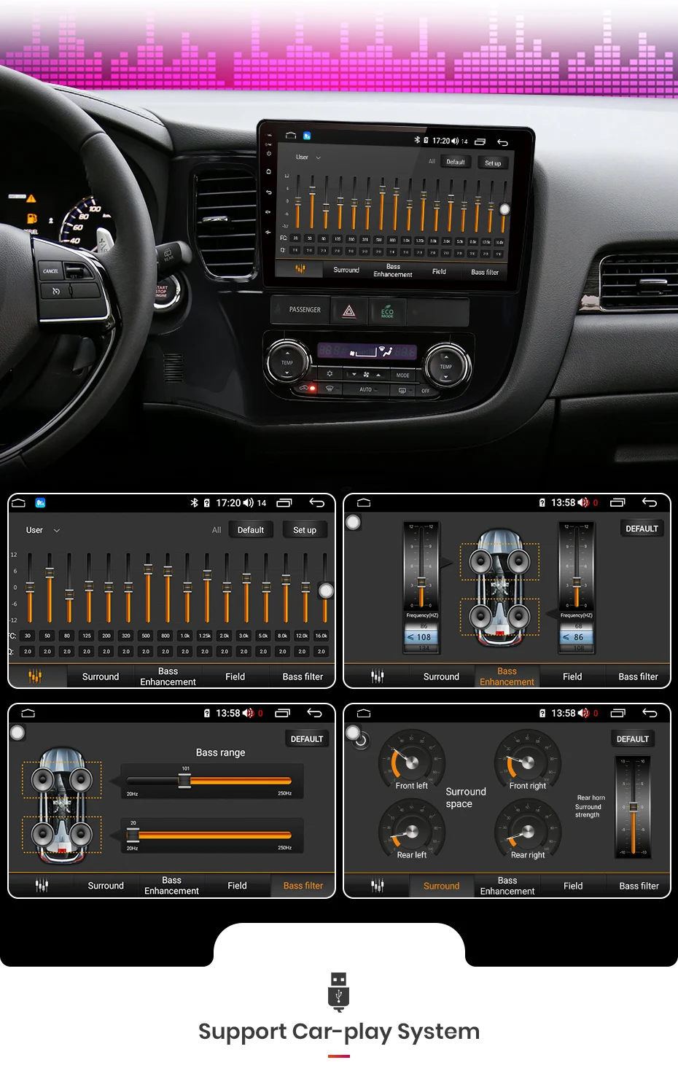Select rear speakers box on Bass filter car

[x=61, y=834]
